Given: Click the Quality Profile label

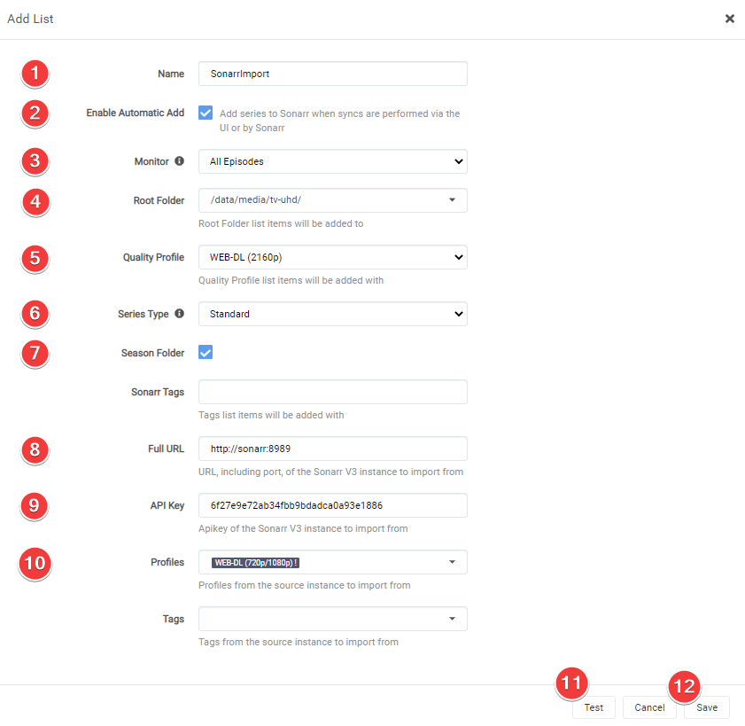Looking at the screenshot, I should click(153, 257).
